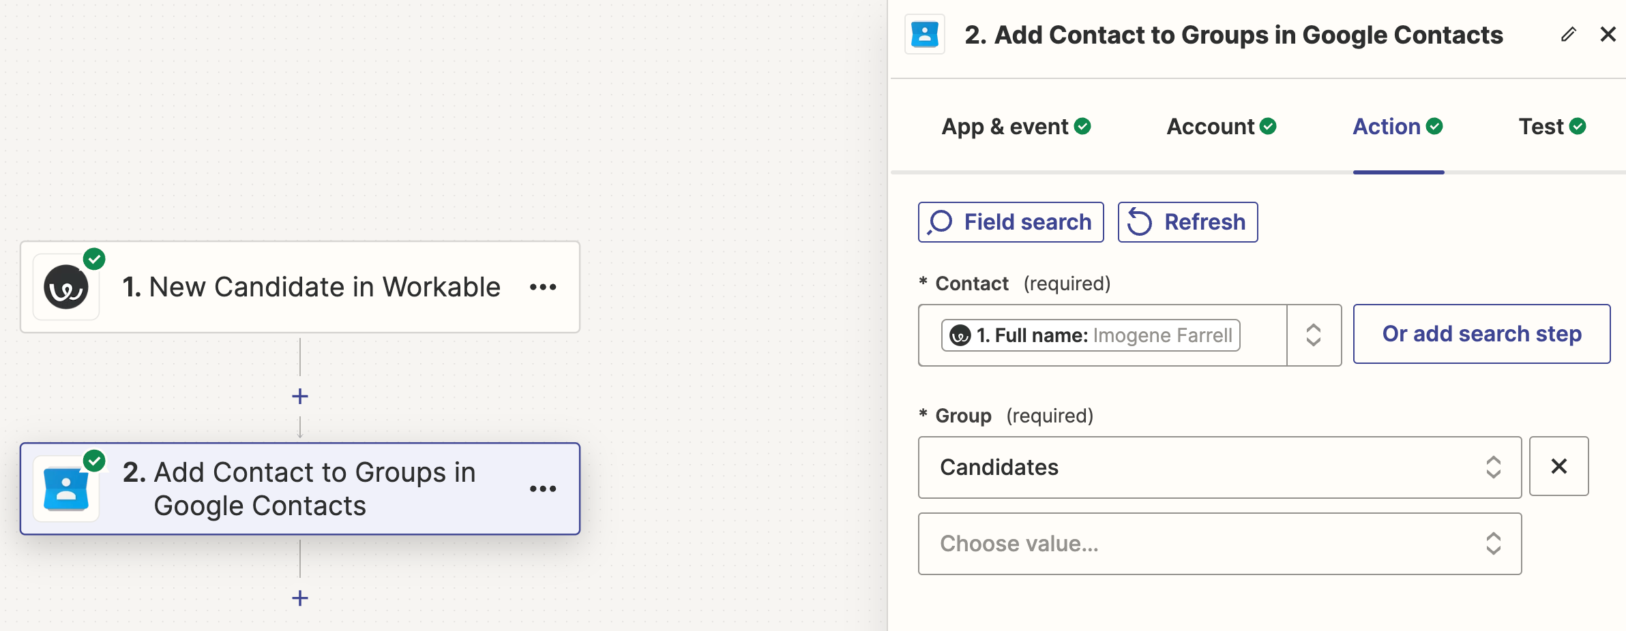Image resolution: width=1626 pixels, height=631 pixels.
Task: Switch to the App & event tab
Action: [1016, 127]
